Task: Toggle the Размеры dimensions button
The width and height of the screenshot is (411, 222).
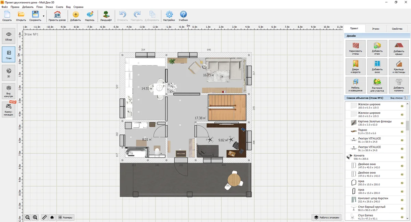Action: point(65,217)
